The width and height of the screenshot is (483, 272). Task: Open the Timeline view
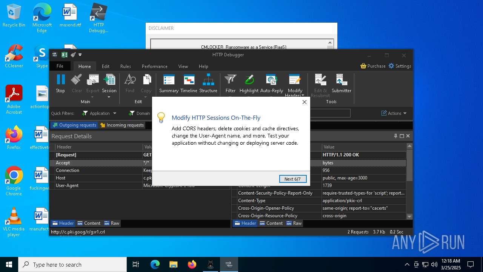tap(189, 83)
